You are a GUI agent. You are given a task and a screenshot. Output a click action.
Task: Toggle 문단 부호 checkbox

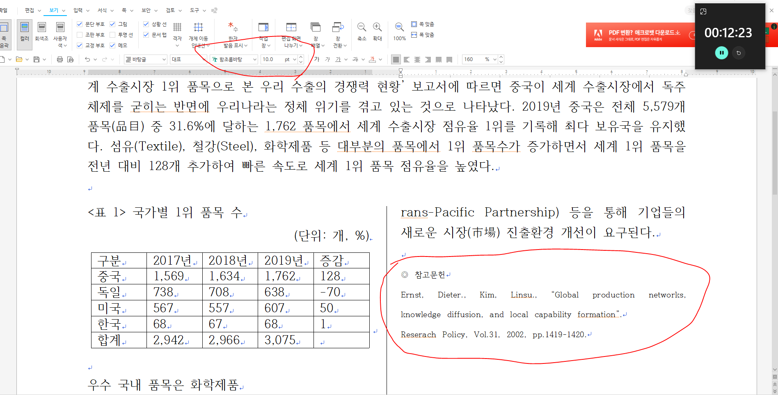pyautogui.click(x=80, y=24)
